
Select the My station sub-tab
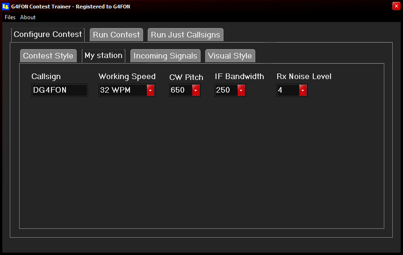(x=103, y=56)
